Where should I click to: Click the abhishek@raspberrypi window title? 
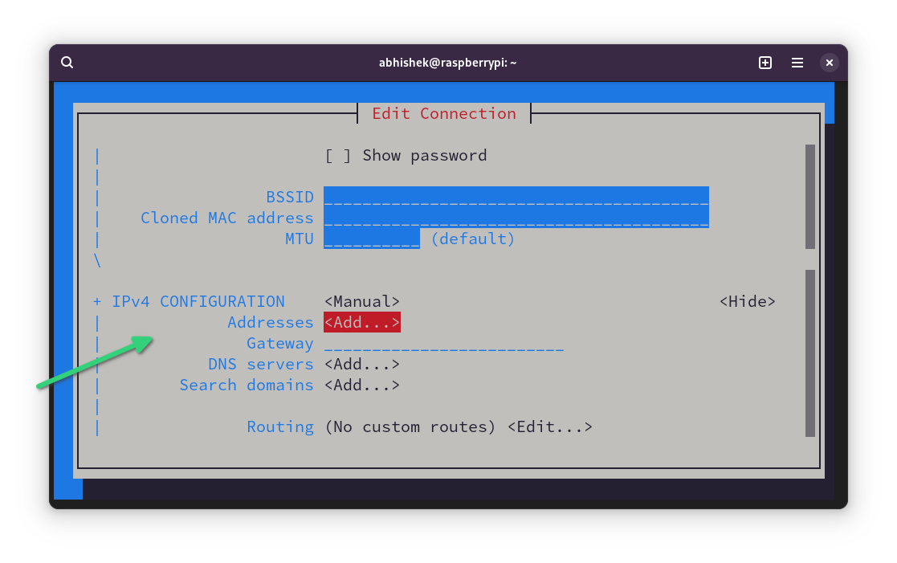pos(447,63)
